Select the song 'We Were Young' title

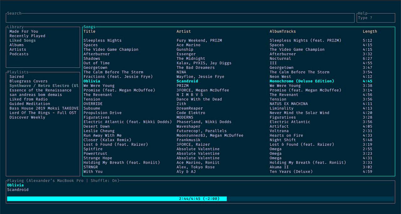point(99,86)
